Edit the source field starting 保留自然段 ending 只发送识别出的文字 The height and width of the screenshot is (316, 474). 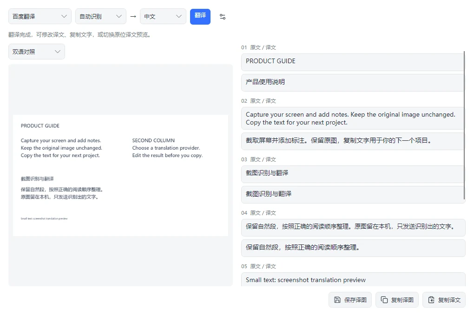coord(353,227)
